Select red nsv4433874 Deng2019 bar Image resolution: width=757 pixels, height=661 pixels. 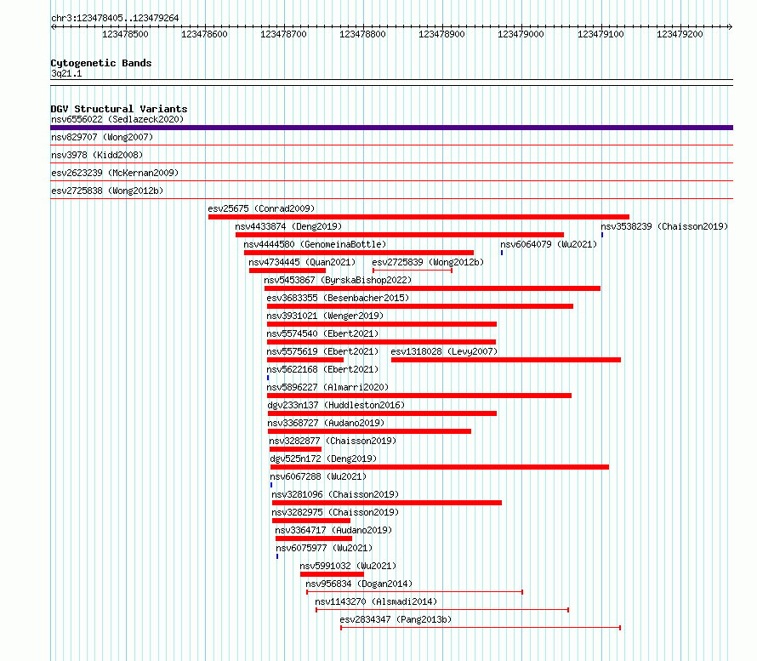400,235
